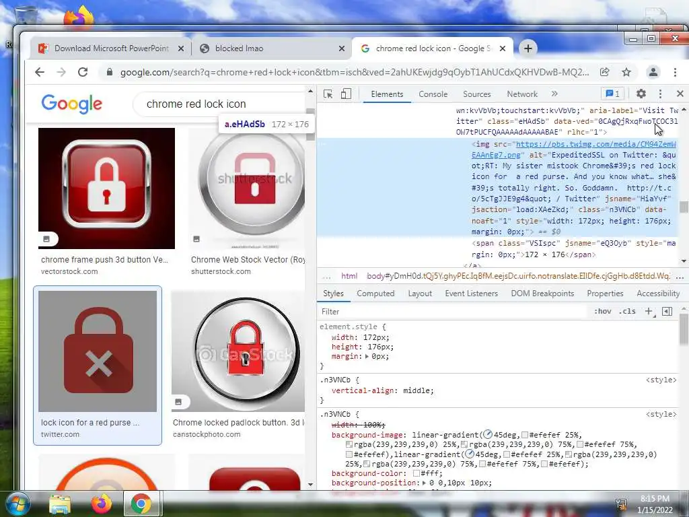This screenshot has height=517, width=689.
Task: Switch to the Layout tab
Action: click(420, 294)
